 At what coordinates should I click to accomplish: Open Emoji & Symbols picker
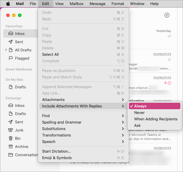(x=57, y=158)
